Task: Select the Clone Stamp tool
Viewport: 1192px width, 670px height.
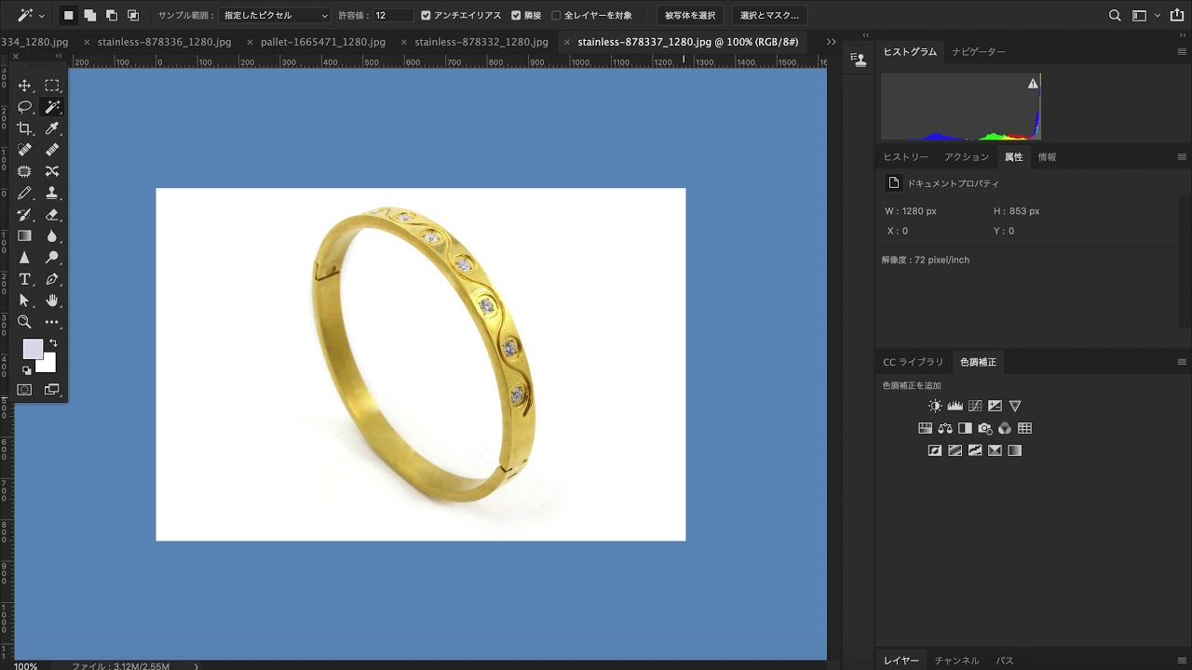Action: click(52, 193)
